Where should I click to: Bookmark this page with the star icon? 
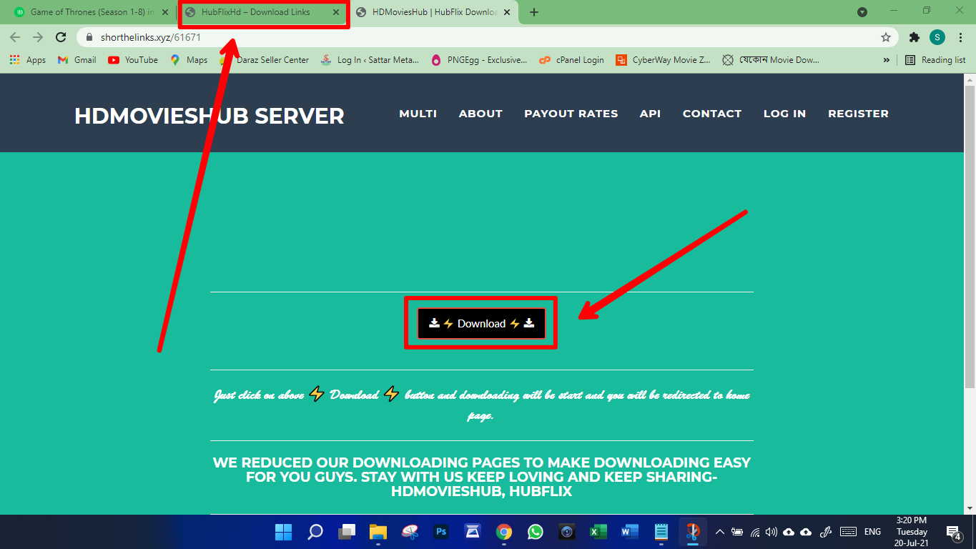click(886, 37)
